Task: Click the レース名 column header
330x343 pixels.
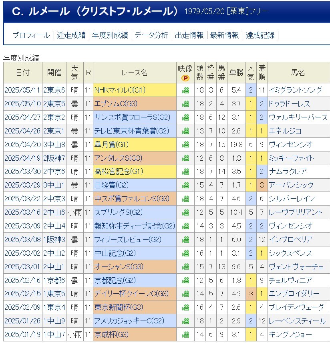Action: coord(135,73)
